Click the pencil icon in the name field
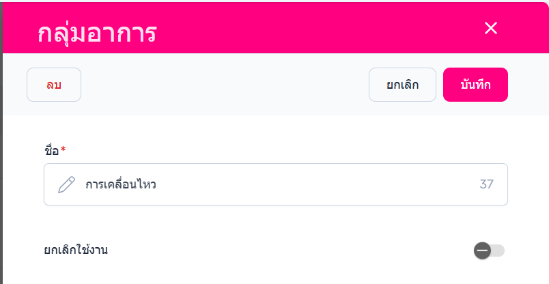 (66, 184)
